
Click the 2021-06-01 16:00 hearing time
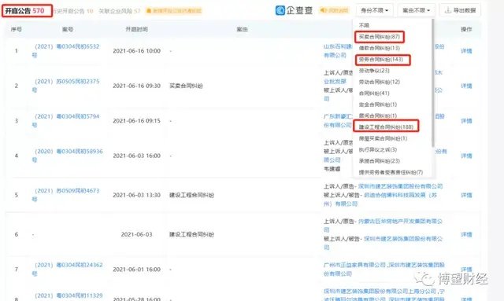point(136,270)
